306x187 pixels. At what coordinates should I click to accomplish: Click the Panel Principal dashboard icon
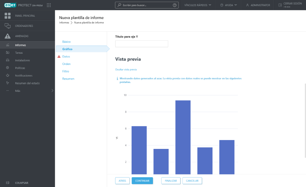point(7,16)
